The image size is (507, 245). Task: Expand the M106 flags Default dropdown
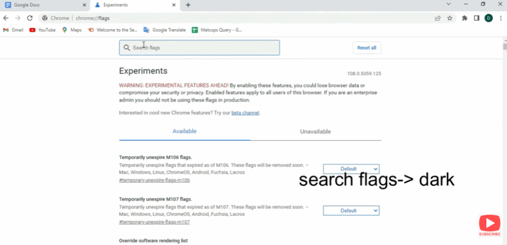coord(351,169)
